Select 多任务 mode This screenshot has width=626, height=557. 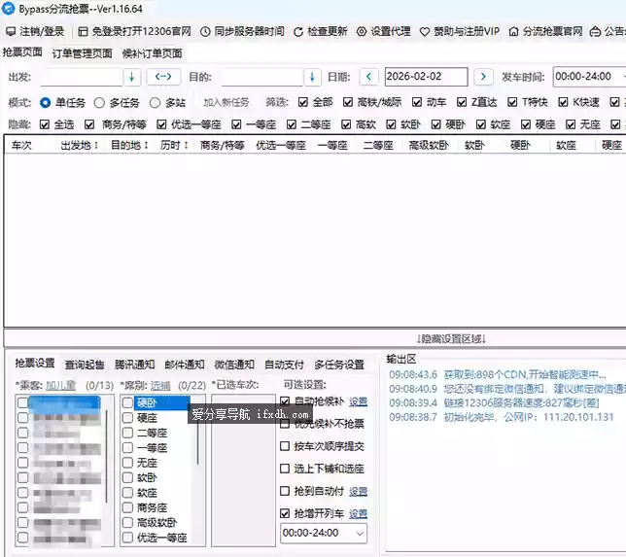(x=99, y=103)
